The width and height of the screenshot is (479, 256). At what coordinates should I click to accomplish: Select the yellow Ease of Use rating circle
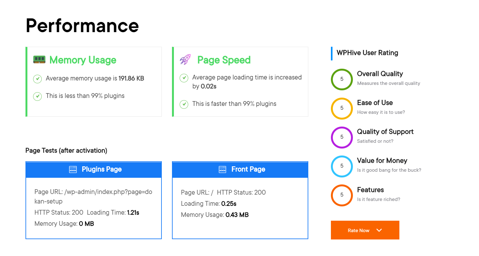(x=342, y=108)
